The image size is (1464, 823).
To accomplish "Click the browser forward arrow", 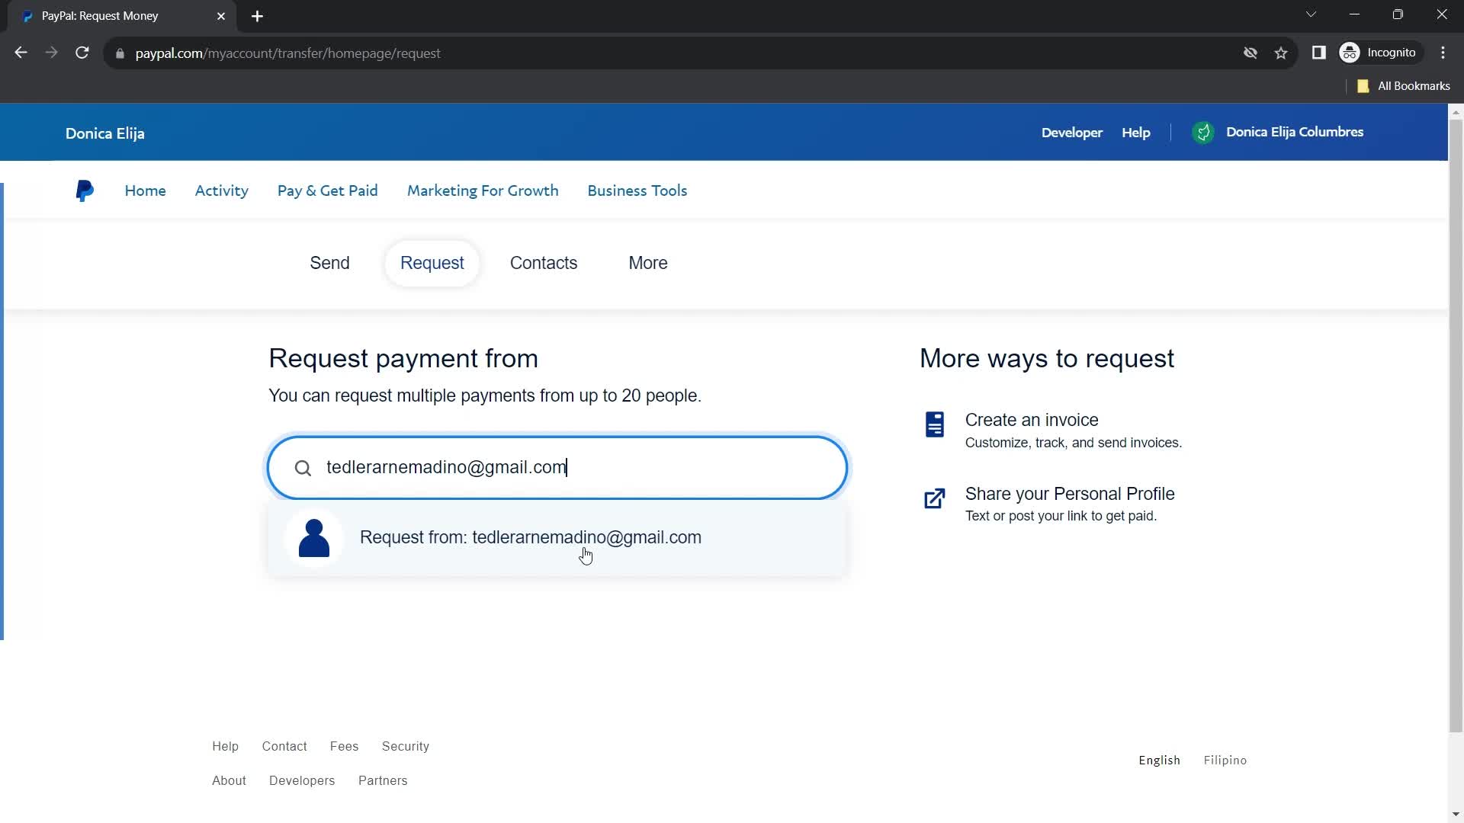I will click(x=51, y=53).
